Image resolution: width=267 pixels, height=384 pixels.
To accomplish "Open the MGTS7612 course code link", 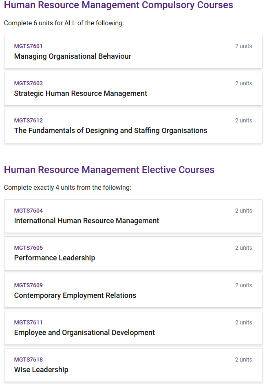I will [29, 120].
